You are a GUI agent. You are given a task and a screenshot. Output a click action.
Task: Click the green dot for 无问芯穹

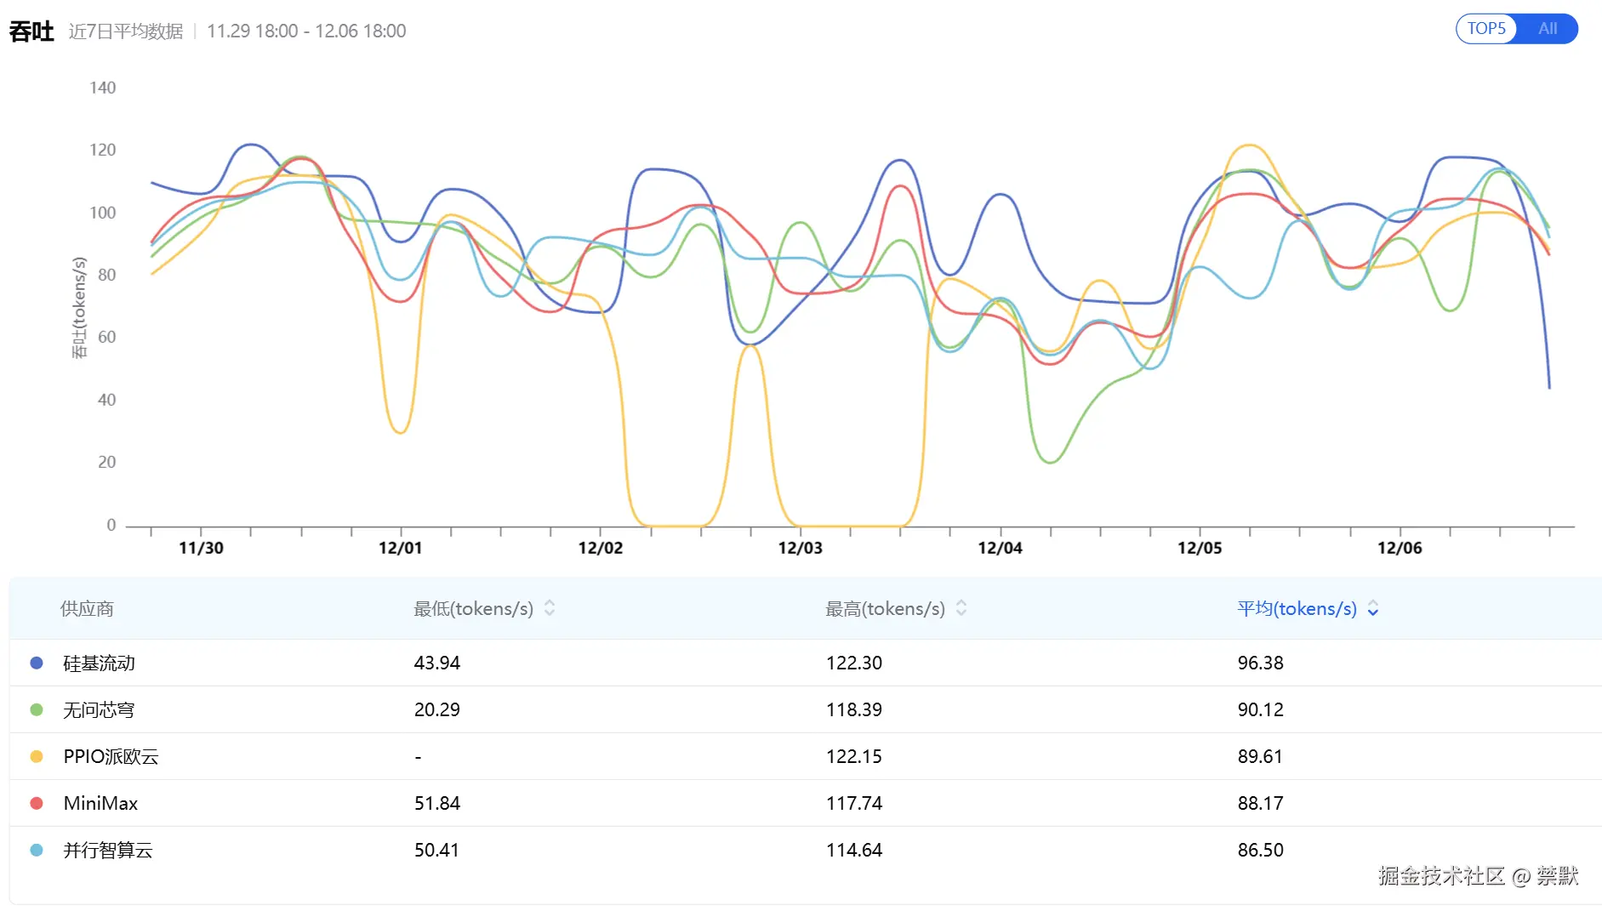(x=37, y=709)
